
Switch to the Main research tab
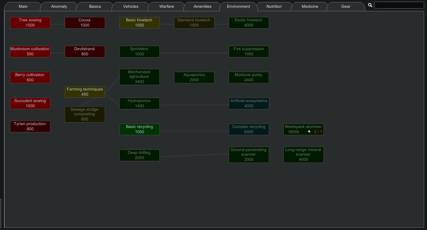(23, 6)
